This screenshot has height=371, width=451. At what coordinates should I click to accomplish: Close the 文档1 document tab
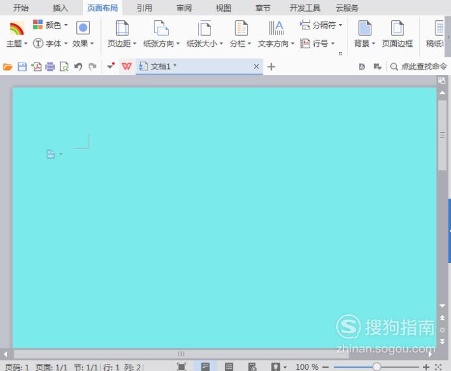coord(256,66)
